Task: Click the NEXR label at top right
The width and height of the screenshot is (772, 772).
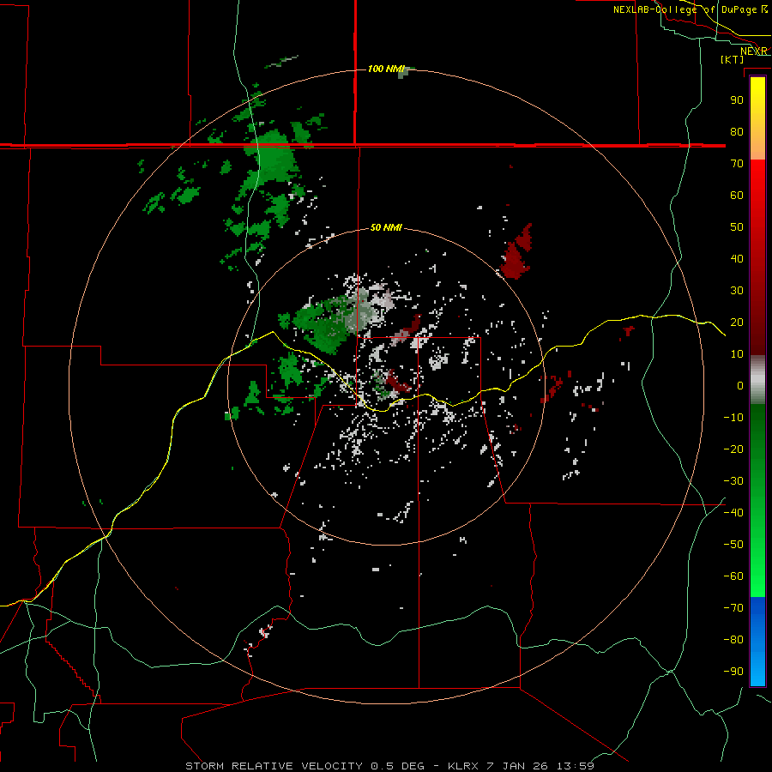Action: coord(754,51)
